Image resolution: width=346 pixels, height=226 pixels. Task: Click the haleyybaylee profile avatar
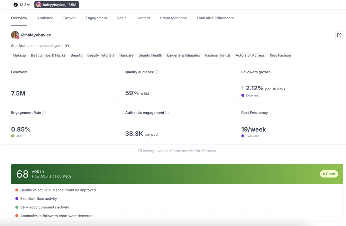15,35
